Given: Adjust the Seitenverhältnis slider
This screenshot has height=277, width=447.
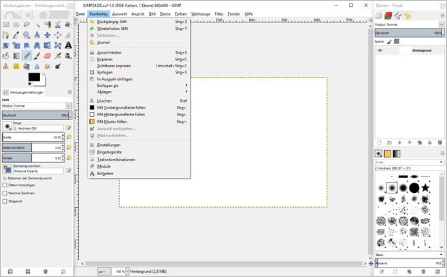Looking at the screenshot, I should (32, 147).
